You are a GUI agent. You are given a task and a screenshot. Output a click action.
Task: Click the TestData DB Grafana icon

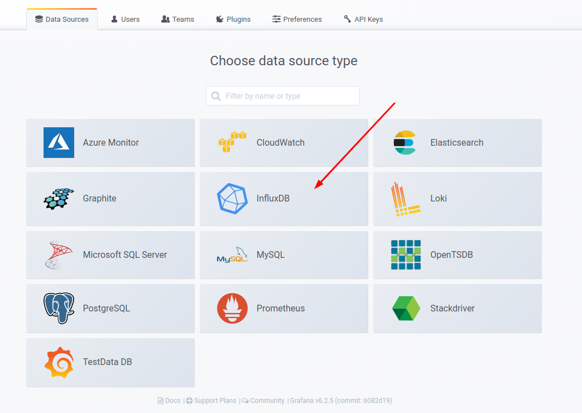click(x=59, y=362)
